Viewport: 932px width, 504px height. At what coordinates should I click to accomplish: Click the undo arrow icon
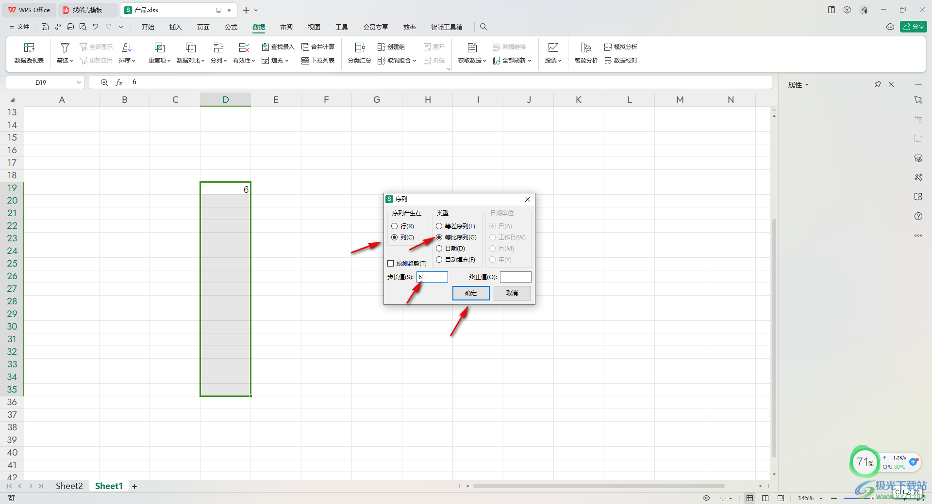[x=96, y=27]
